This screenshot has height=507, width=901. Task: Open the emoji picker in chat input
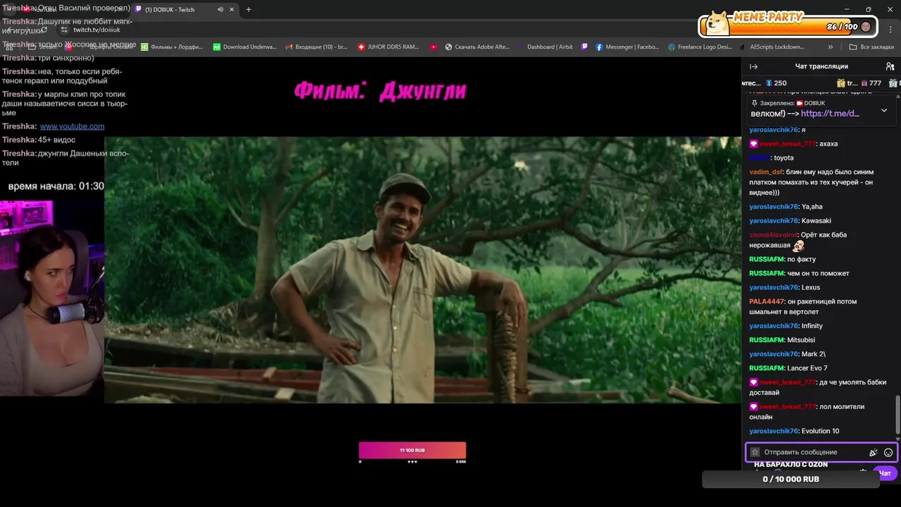point(888,452)
